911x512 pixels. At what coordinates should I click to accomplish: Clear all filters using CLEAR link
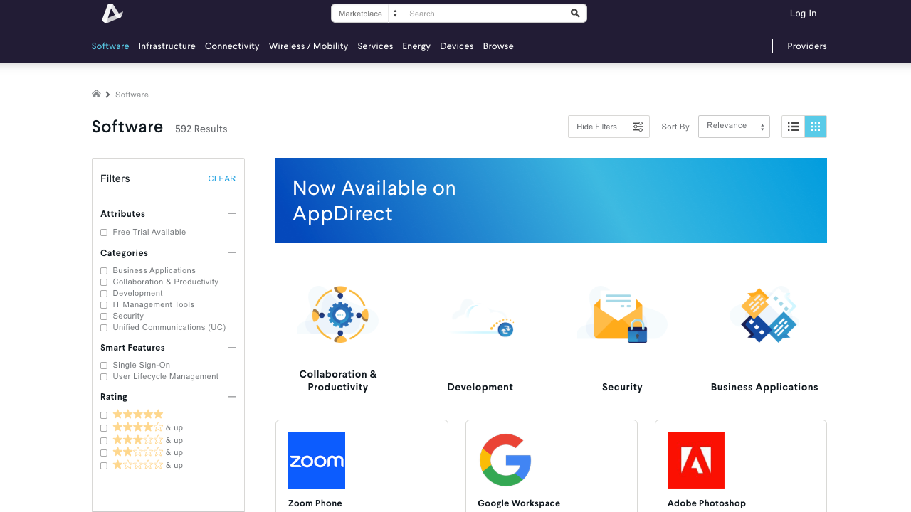pos(221,178)
